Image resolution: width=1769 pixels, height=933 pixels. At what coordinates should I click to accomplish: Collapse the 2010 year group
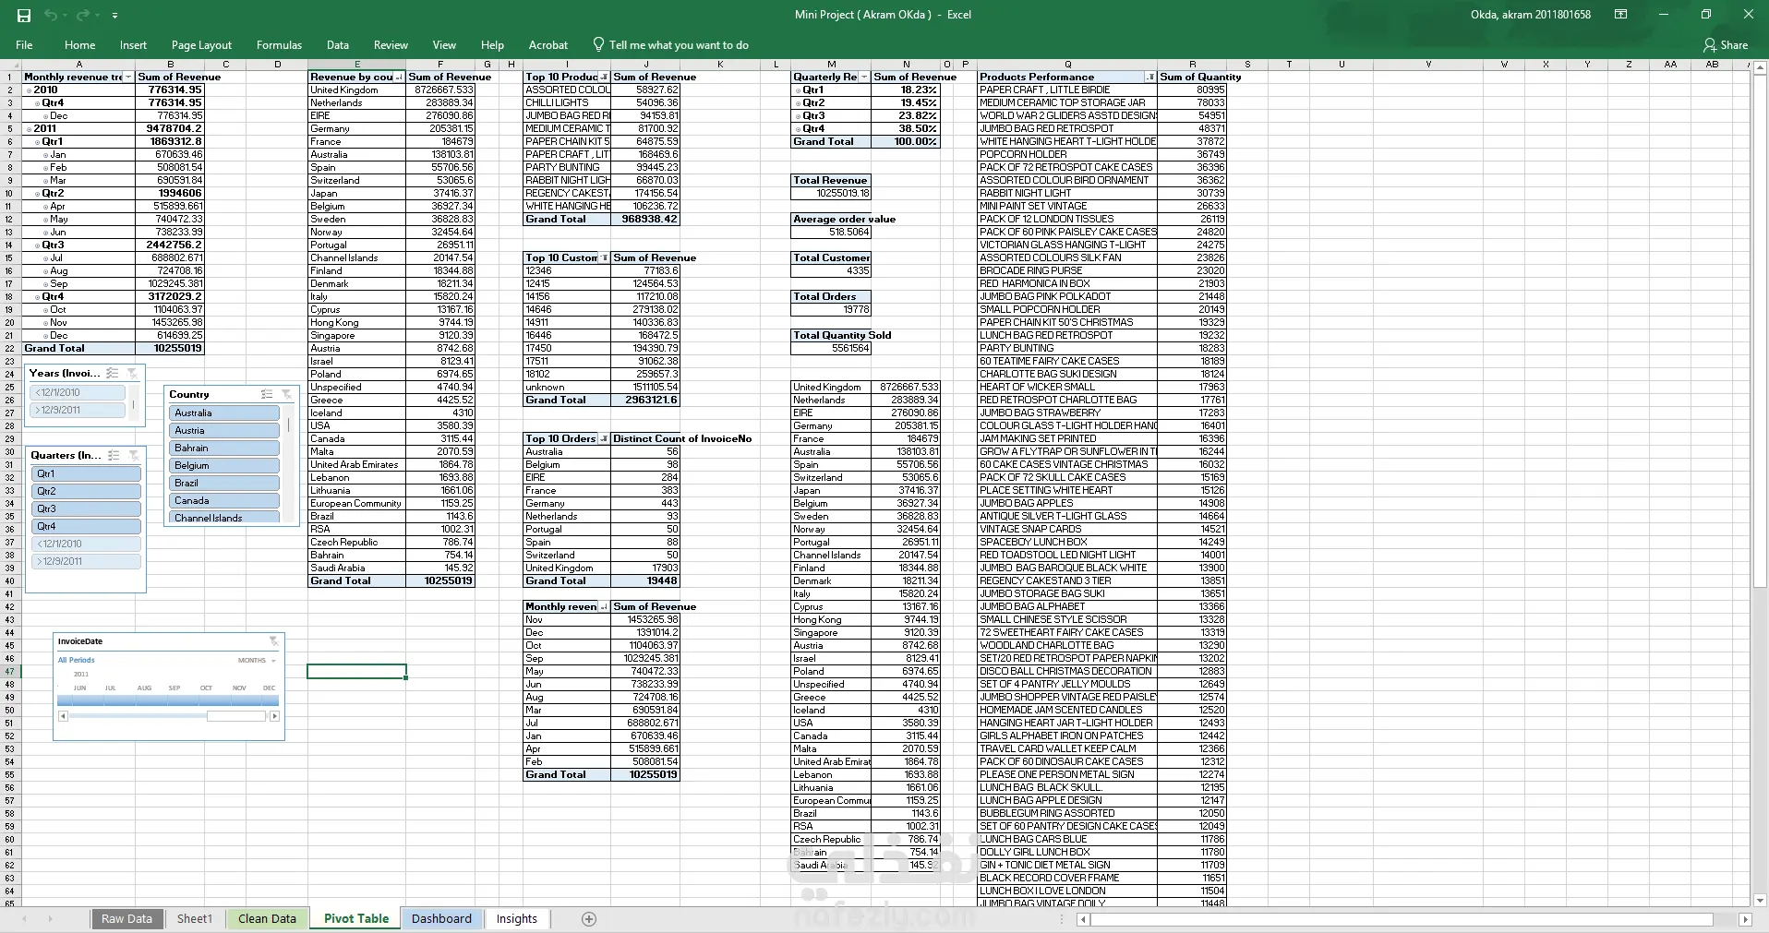pos(29,90)
